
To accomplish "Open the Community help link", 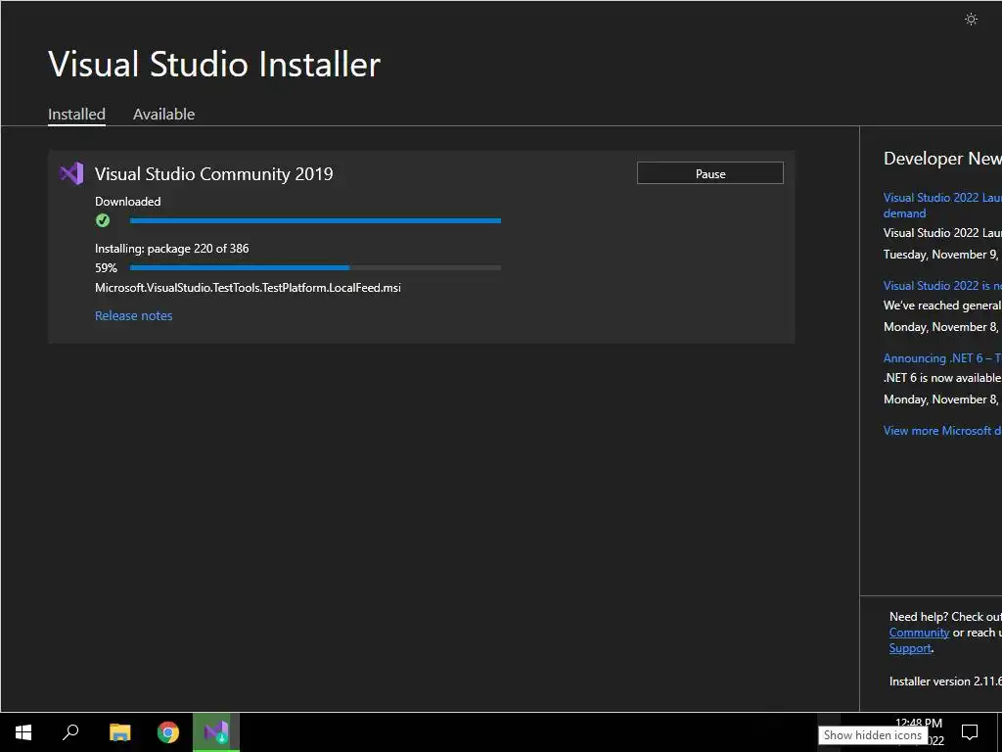I will pyautogui.click(x=919, y=633).
